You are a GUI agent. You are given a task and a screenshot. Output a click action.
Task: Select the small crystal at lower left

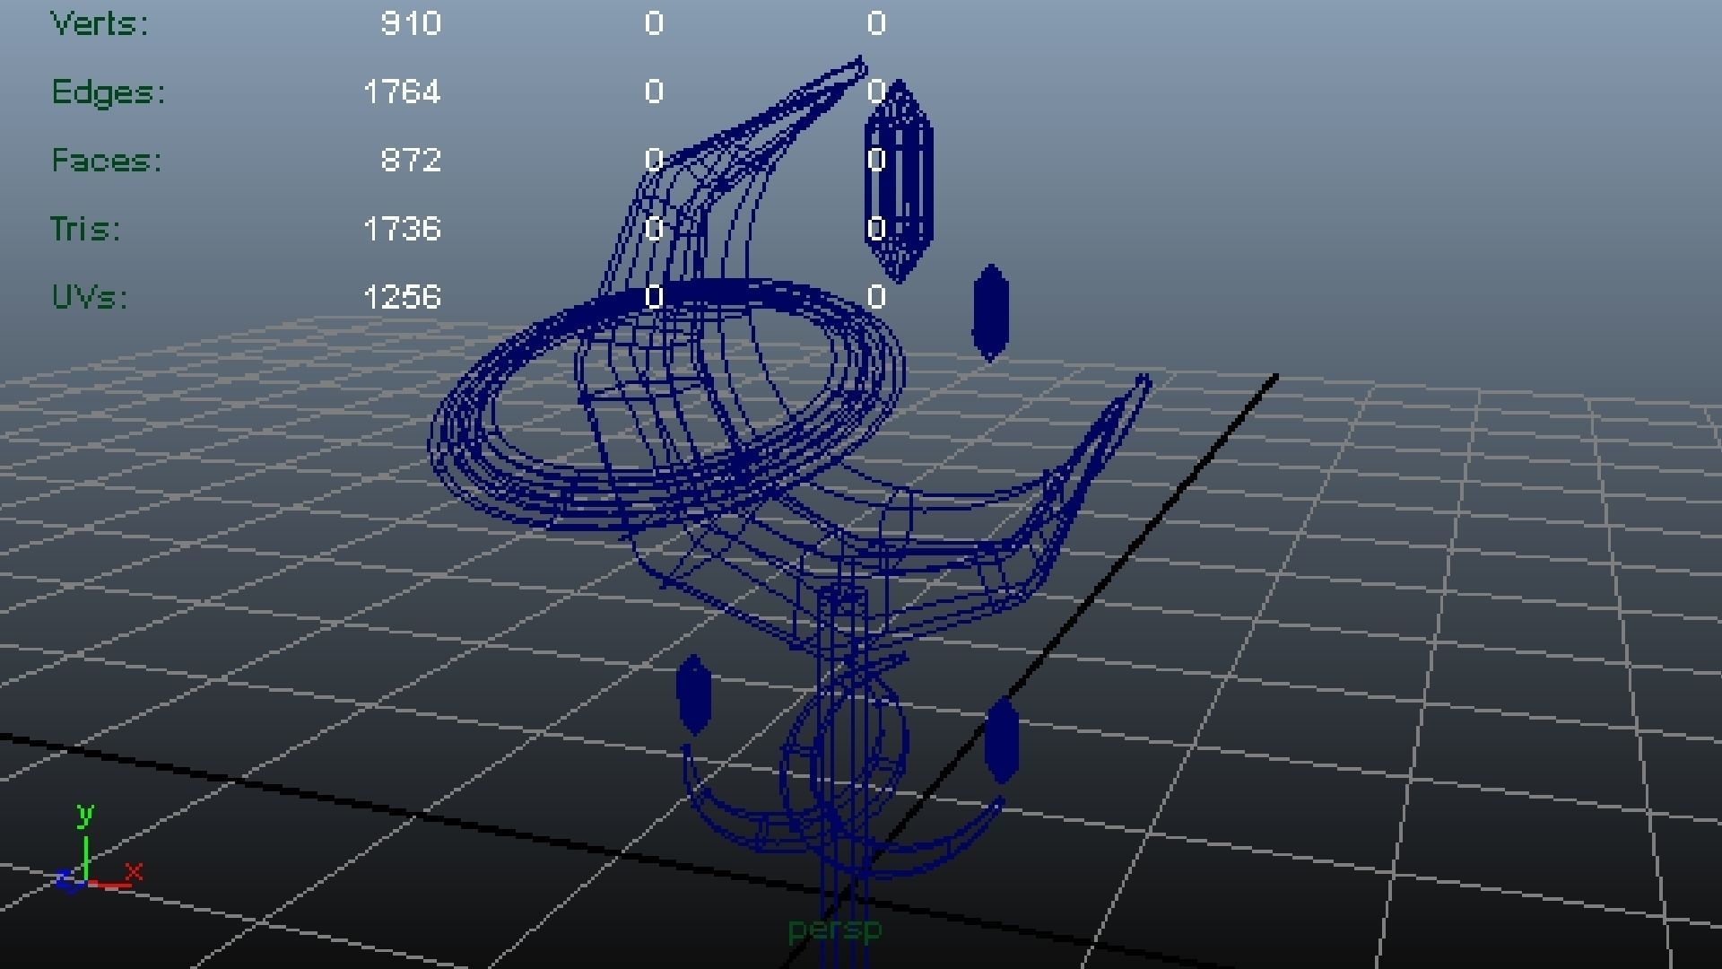point(693,695)
